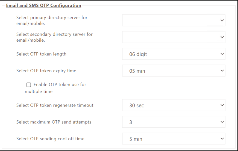Click the "Select maximum OTP send attempts" label
The height and width of the screenshot is (151, 238).
(x=54, y=122)
